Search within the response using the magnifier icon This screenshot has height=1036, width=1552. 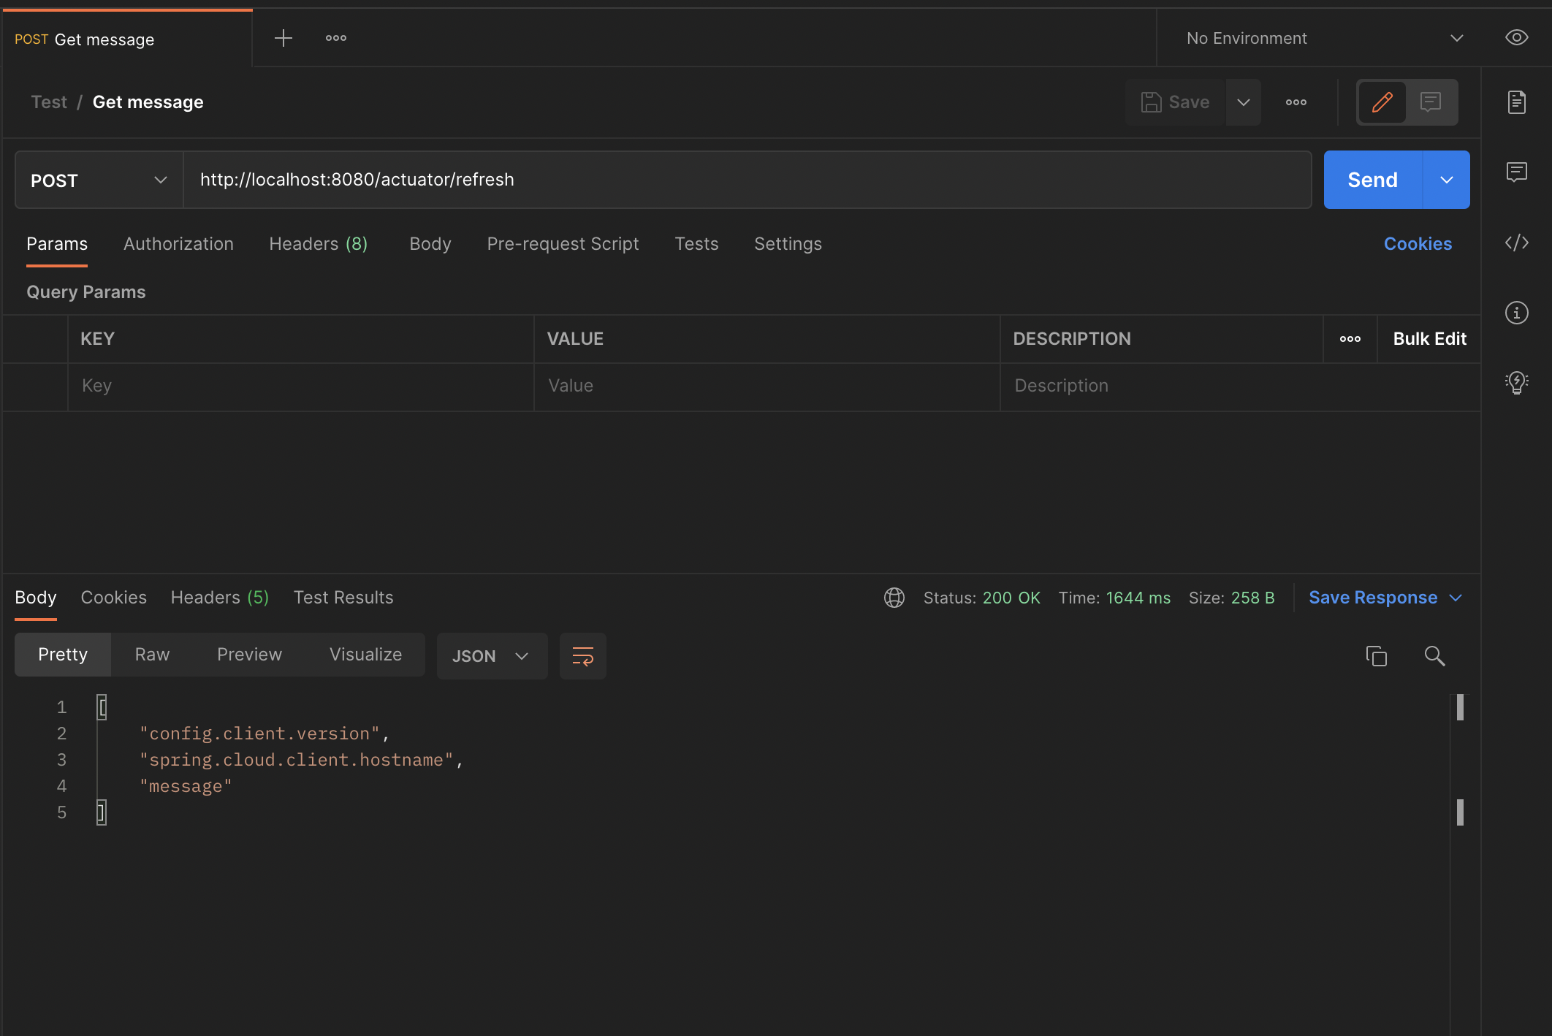(1434, 656)
